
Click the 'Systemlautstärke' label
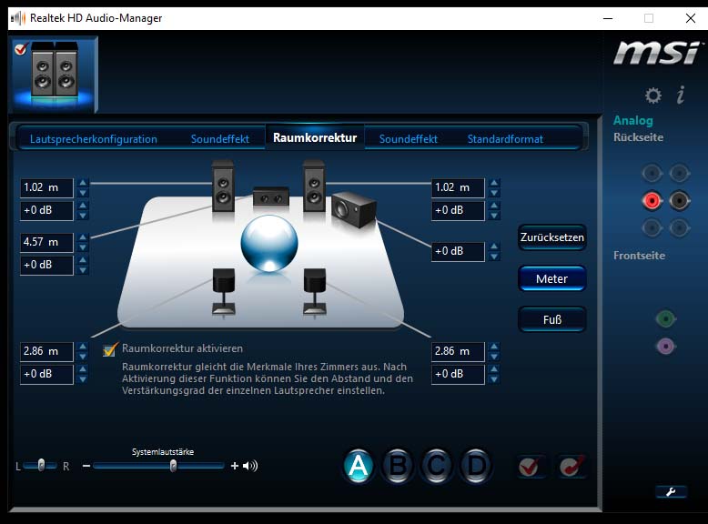(163, 452)
